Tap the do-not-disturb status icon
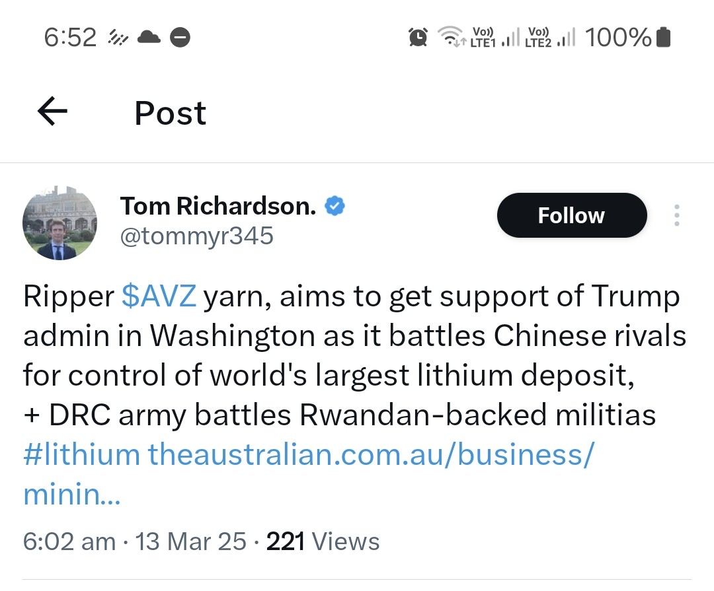 (180, 38)
